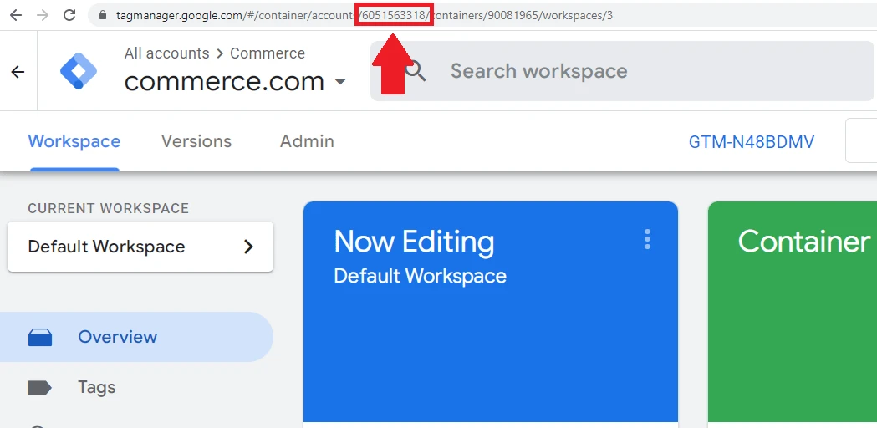
Task: Click the padlock site info icon
Action: 103,15
